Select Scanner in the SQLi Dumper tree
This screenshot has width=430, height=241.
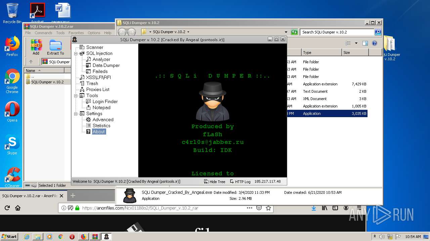[94, 47]
